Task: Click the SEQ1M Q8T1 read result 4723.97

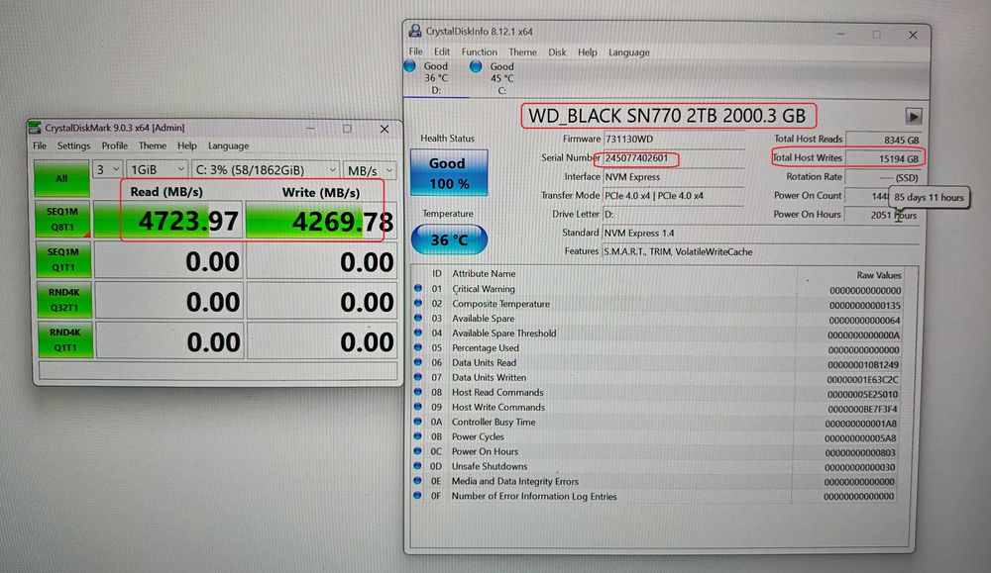Action: pyautogui.click(x=168, y=221)
